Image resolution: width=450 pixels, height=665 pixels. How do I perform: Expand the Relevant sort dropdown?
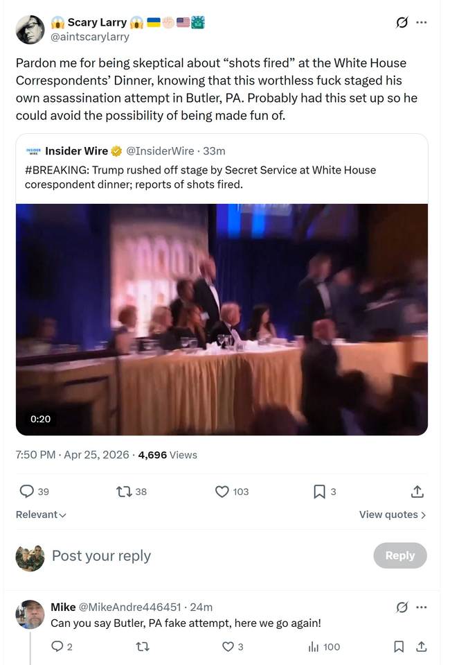(x=41, y=515)
